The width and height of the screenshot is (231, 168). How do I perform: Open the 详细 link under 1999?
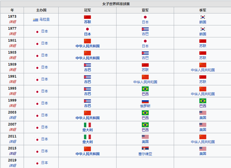click(x=12, y=106)
